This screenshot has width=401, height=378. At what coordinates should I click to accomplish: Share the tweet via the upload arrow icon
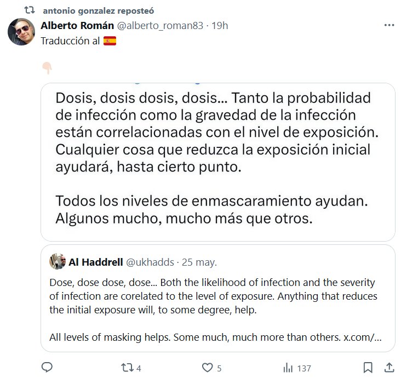(x=389, y=368)
